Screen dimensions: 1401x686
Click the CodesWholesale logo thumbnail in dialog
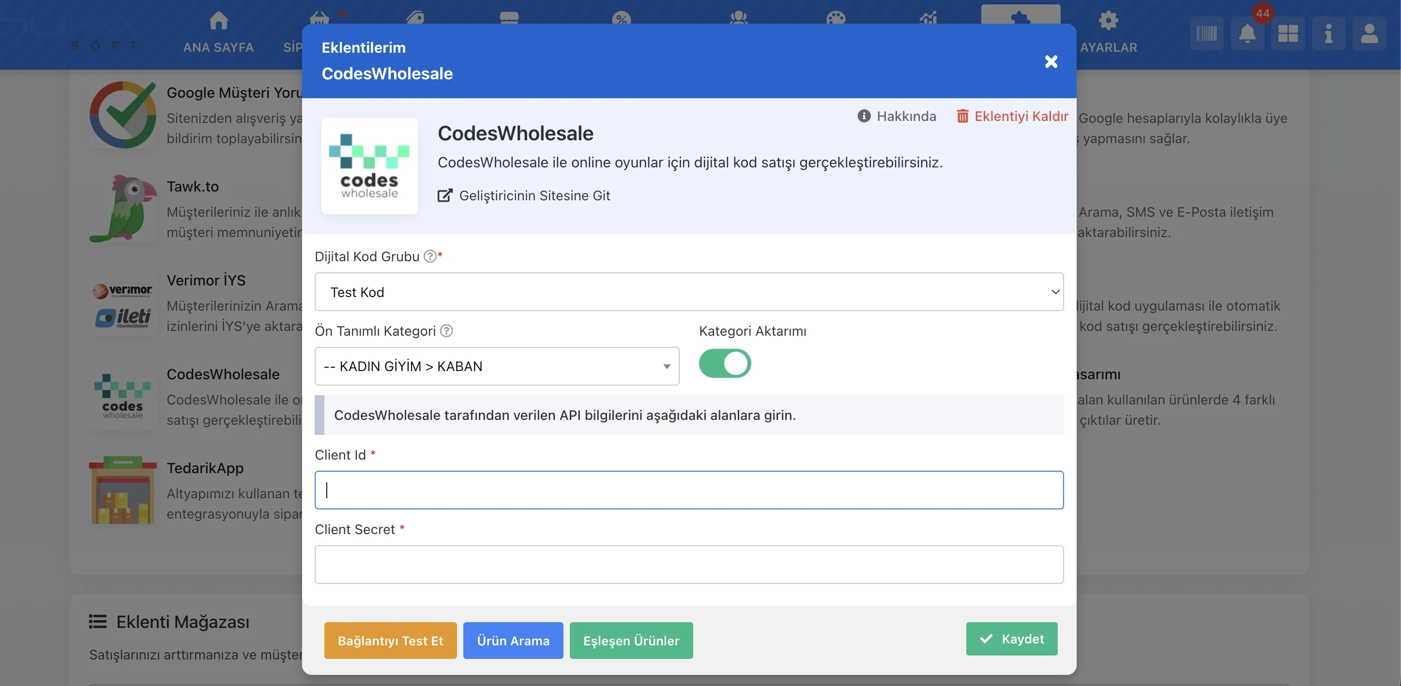369,166
